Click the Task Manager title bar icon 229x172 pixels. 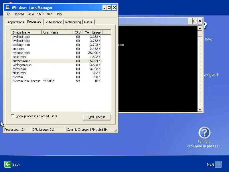pyautogui.click(x=8, y=7)
